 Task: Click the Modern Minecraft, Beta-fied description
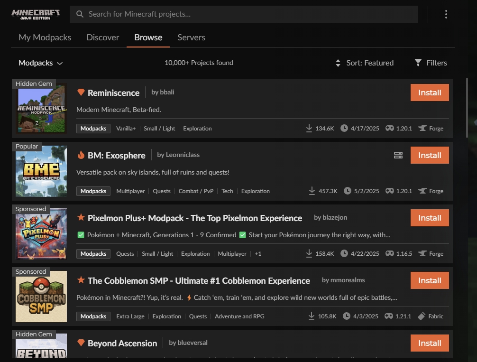tap(119, 110)
